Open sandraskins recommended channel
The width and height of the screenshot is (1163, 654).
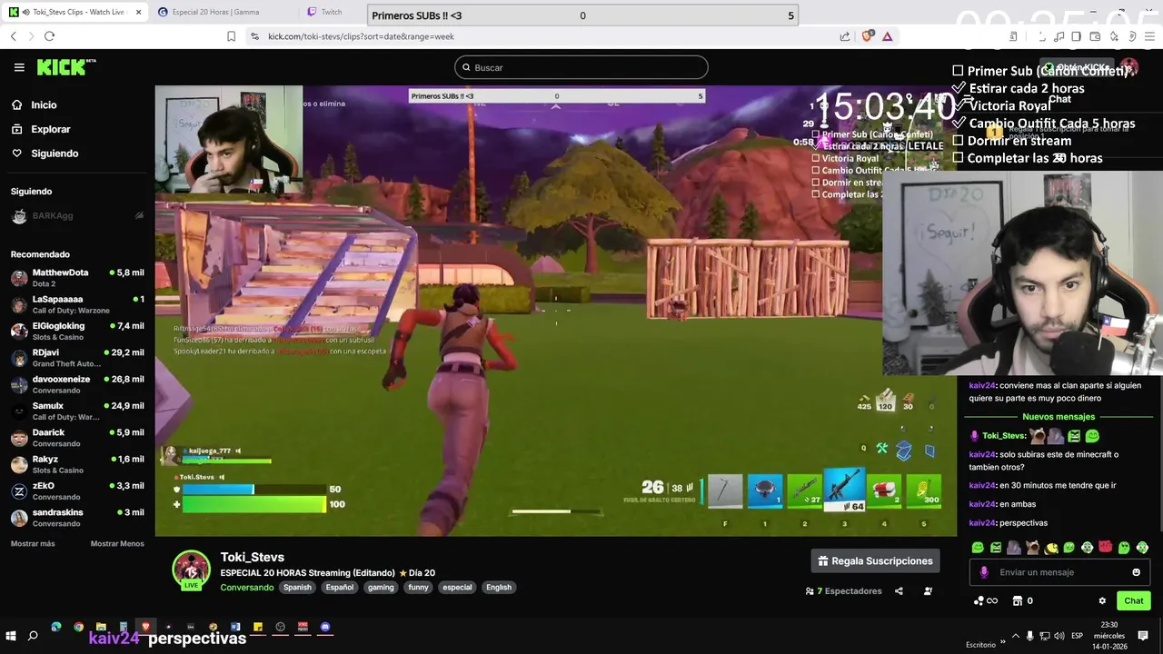coord(77,518)
